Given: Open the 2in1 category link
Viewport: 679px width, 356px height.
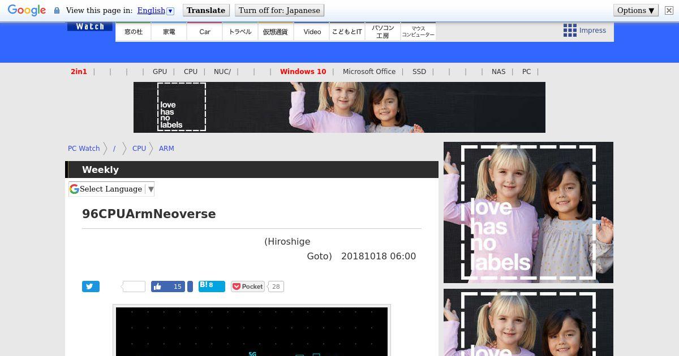Looking at the screenshot, I should pyautogui.click(x=79, y=72).
